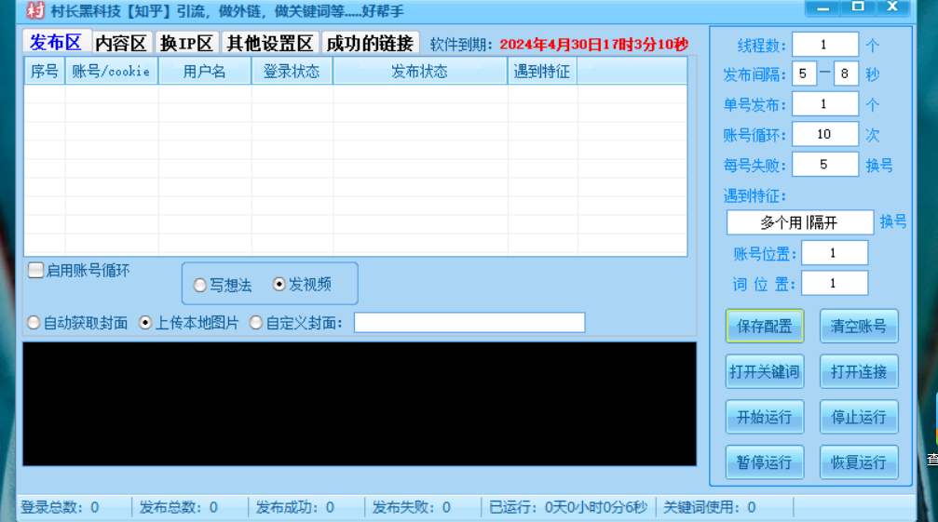Click the 线程数 input field
The width and height of the screenshot is (938, 522).
825,44
